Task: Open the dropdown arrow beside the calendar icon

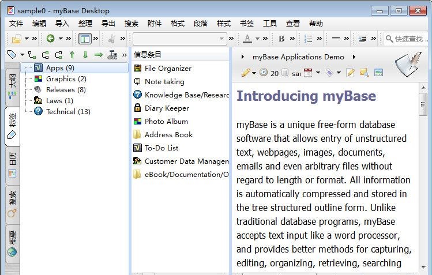Action: [318, 73]
